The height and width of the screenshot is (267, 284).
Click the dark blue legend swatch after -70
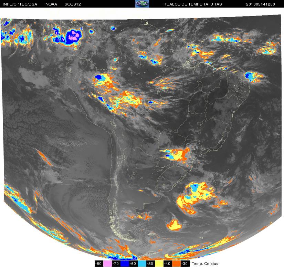[x=125, y=264]
